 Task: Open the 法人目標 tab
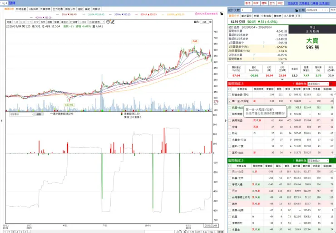[289, 16]
